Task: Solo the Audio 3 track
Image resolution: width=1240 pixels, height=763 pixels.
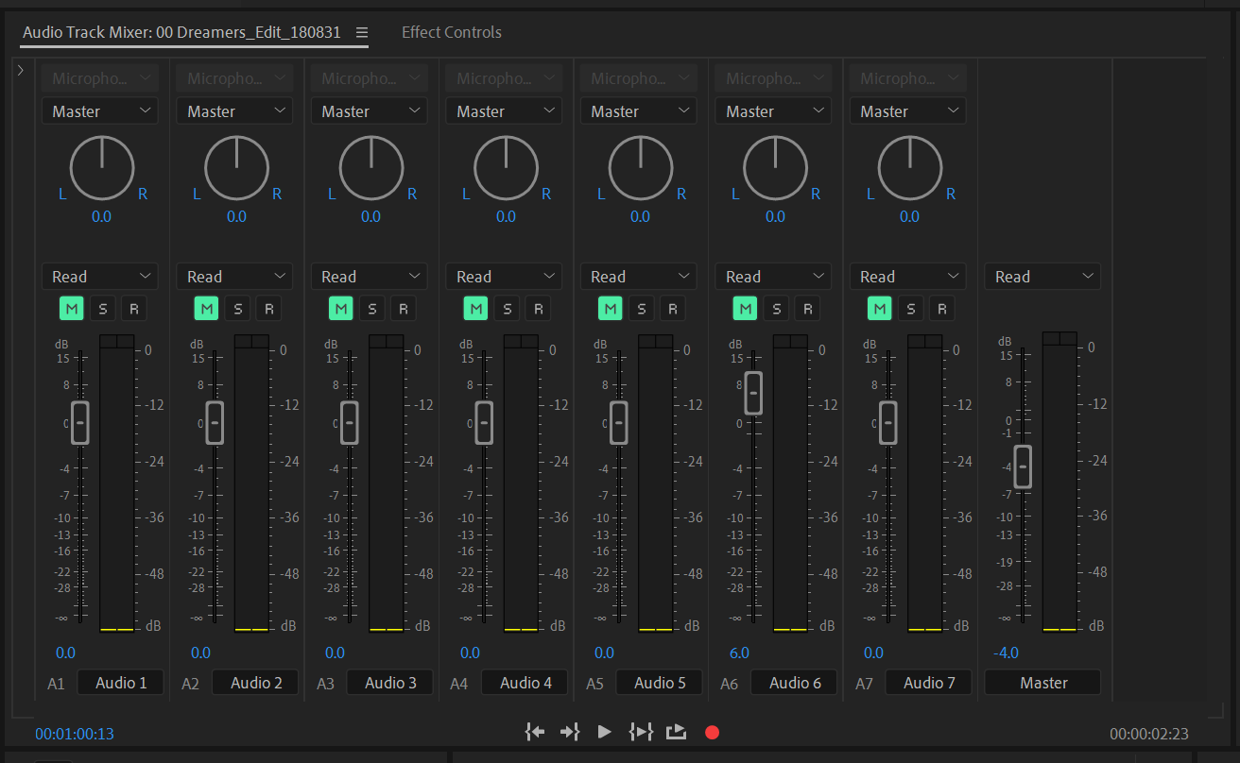Action: 372,308
